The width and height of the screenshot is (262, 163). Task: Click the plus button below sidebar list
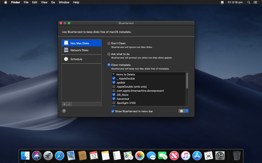coord(64,104)
